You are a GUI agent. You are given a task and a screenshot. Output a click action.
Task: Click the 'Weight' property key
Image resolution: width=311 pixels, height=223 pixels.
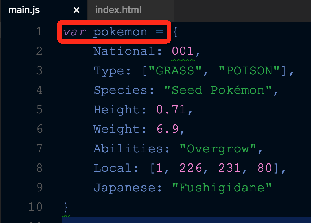click(117, 129)
